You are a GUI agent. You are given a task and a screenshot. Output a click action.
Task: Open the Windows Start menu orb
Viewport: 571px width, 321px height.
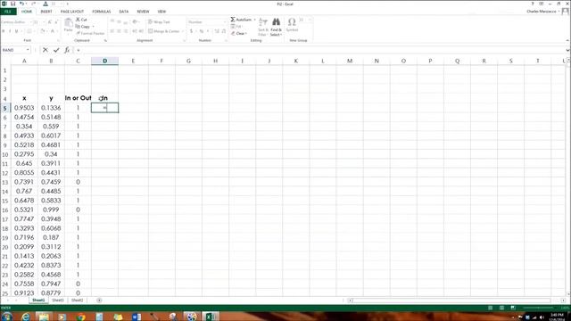tap(6, 317)
